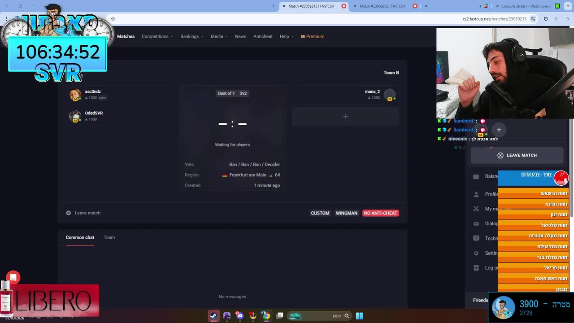Screen dimensions: 574x323
Task: Click Leave match link below teams
Action: (x=83, y=213)
